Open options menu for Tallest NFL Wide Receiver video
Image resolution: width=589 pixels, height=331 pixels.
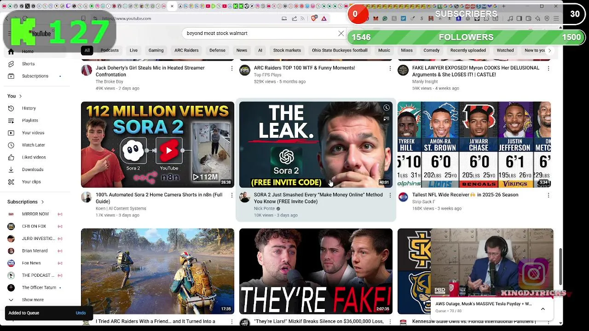pos(549,195)
